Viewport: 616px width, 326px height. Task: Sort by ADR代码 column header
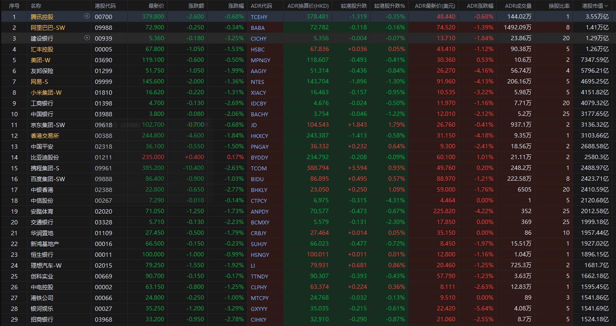(262, 6)
